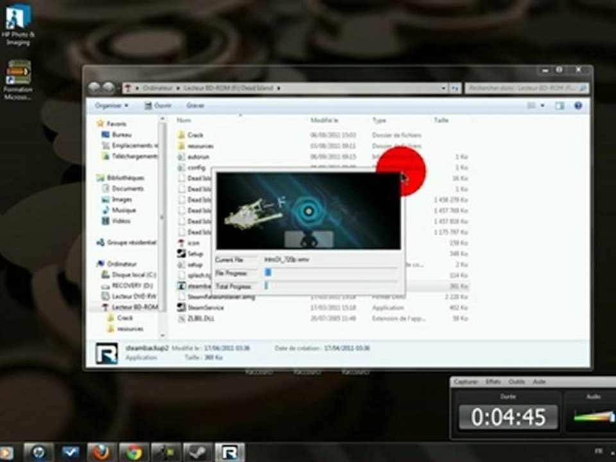Image resolution: width=616 pixels, height=462 pixels.
Task: Click Graver in Explorer toolbar
Action: pos(195,105)
